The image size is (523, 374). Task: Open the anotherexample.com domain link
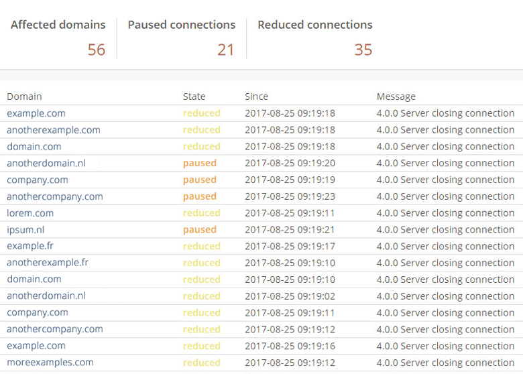pyautogui.click(x=54, y=130)
